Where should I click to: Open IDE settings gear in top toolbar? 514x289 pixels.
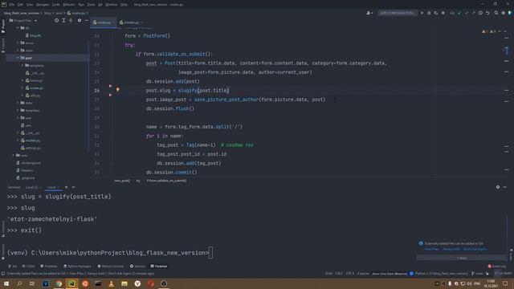tap(504, 13)
